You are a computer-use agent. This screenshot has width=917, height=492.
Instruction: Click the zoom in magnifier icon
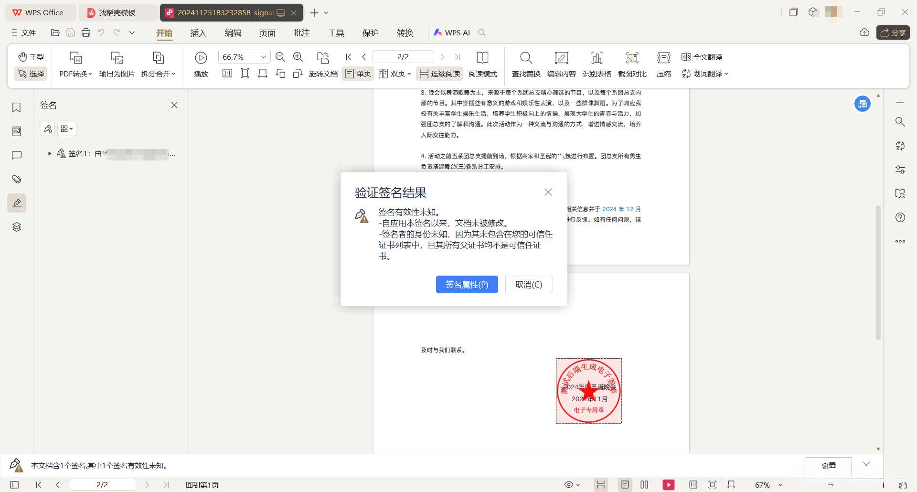pyautogui.click(x=298, y=57)
